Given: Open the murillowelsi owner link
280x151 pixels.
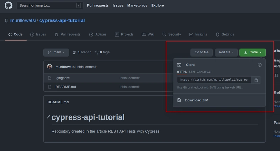Looking at the screenshot, I should [23, 21].
